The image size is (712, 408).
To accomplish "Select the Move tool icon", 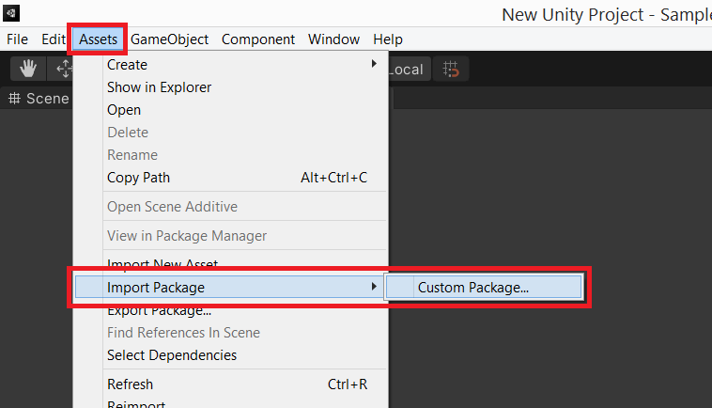I will 64,69.
